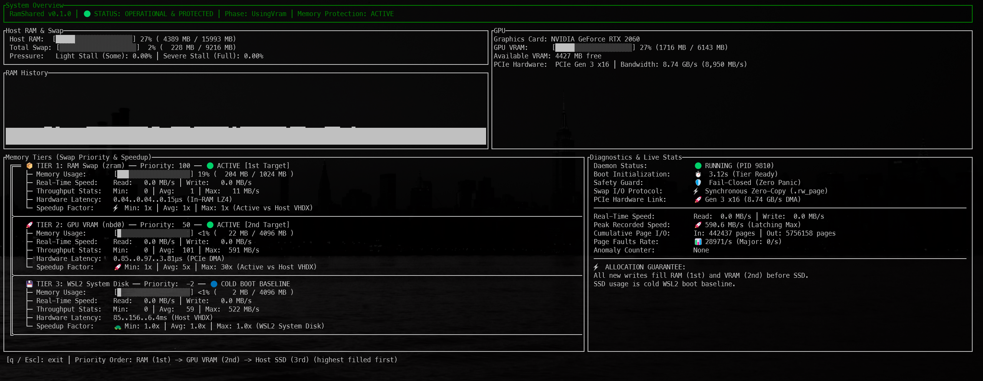Click the lightning icon beside ALLOCATION GUARANTEE

coord(596,267)
